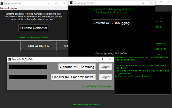Click the Extreme Debloater action button

point(33,28)
